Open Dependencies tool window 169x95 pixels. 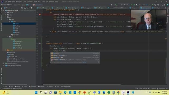tap(66, 86)
